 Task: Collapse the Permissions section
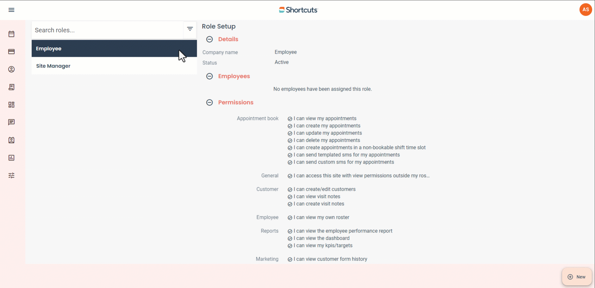(x=210, y=102)
